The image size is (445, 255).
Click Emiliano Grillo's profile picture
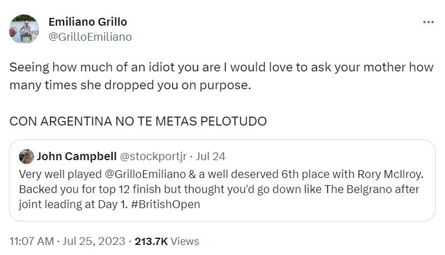click(x=24, y=29)
